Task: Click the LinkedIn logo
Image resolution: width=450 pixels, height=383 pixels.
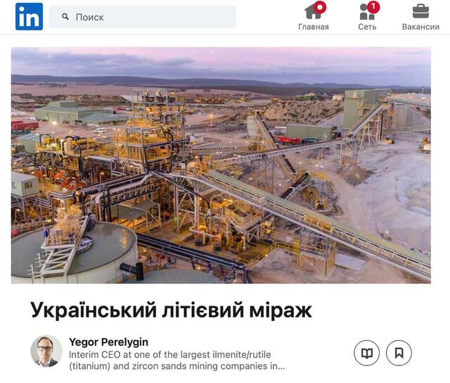Action: [x=30, y=17]
